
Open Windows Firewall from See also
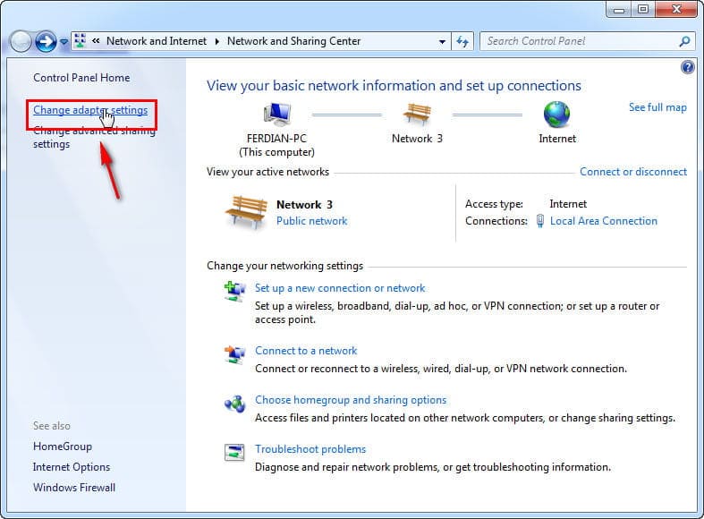[74, 488]
